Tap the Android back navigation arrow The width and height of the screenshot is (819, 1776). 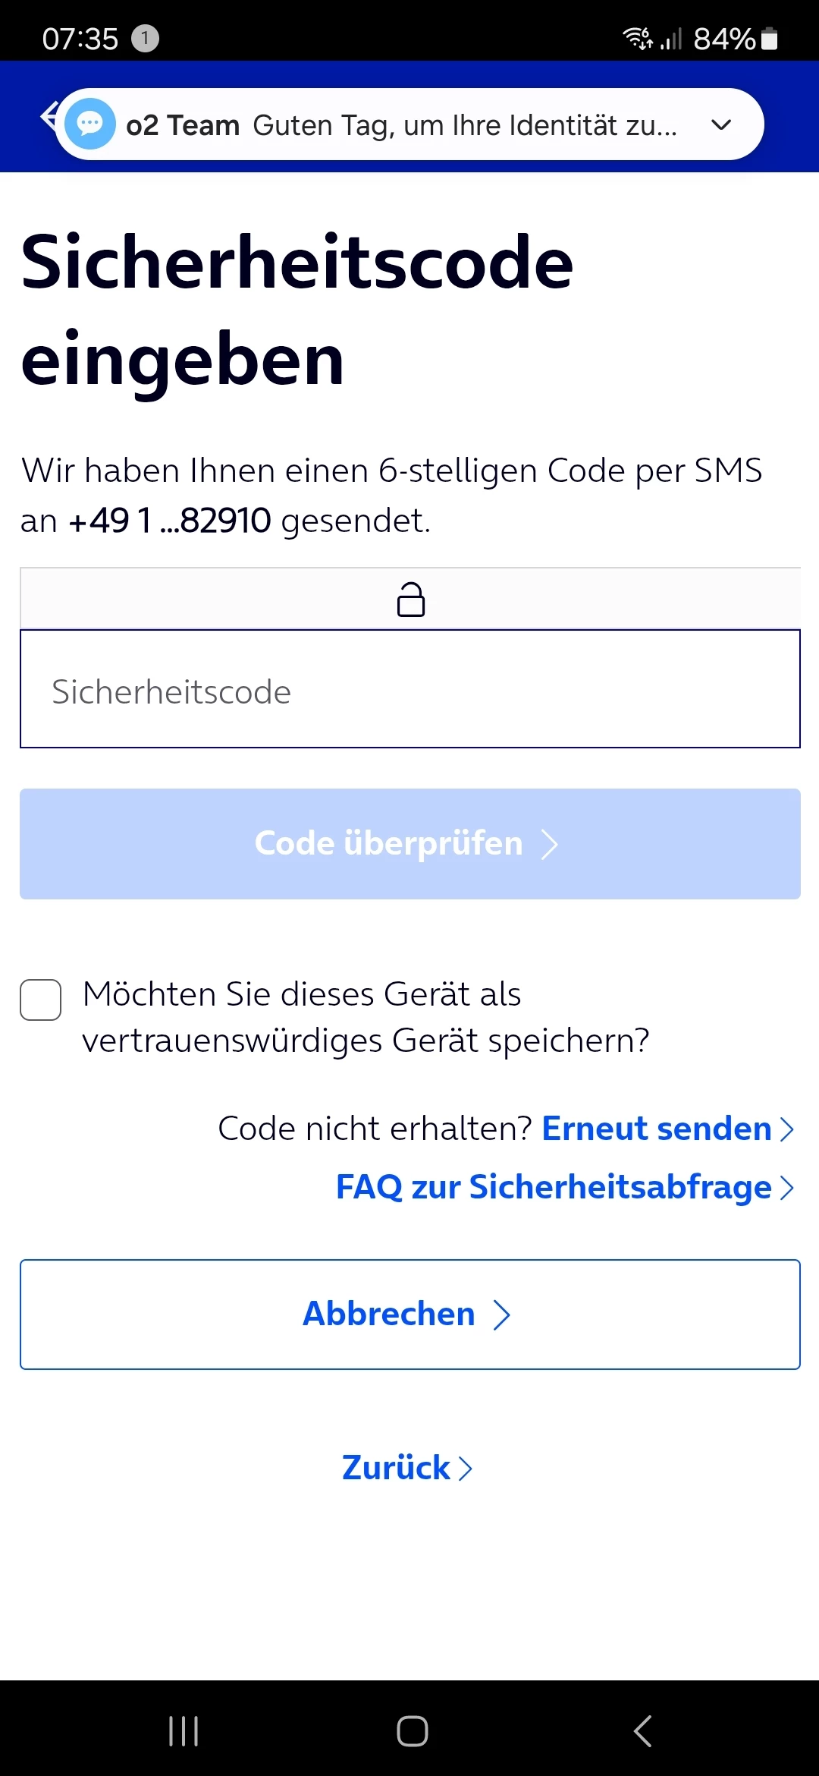[642, 1731]
